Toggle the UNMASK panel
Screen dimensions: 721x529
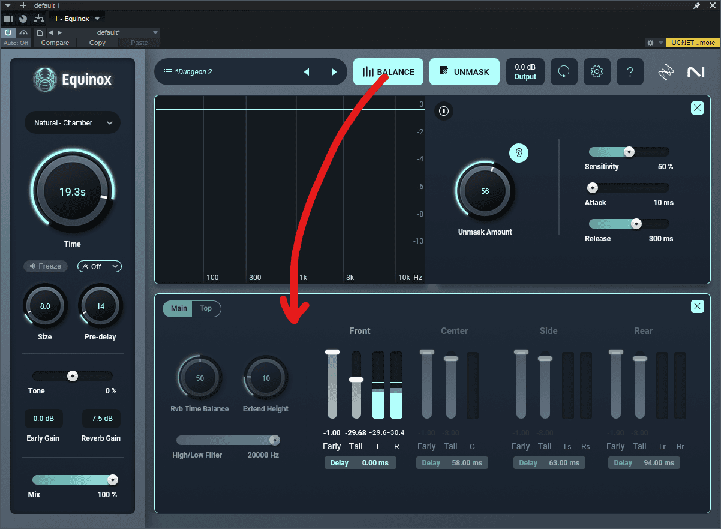click(x=464, y=72)
